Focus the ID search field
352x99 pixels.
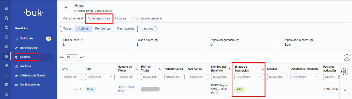[x=72, y=77]
